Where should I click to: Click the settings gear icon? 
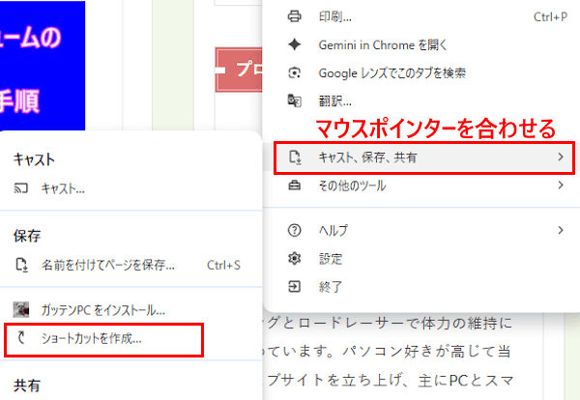pyautogui.click(x=295, y=258)
